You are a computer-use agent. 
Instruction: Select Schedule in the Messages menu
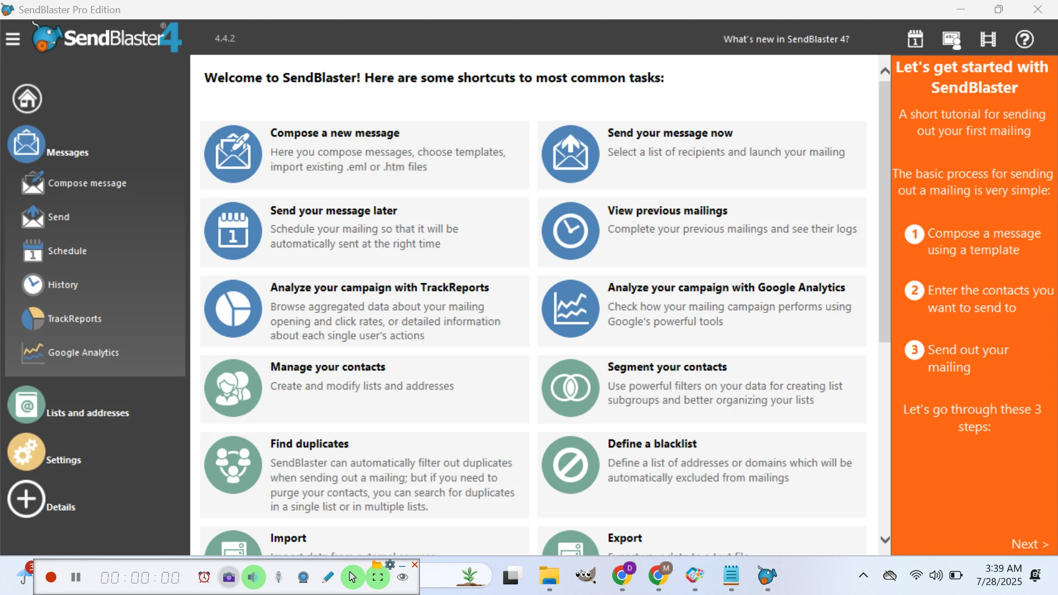point(67,251)
